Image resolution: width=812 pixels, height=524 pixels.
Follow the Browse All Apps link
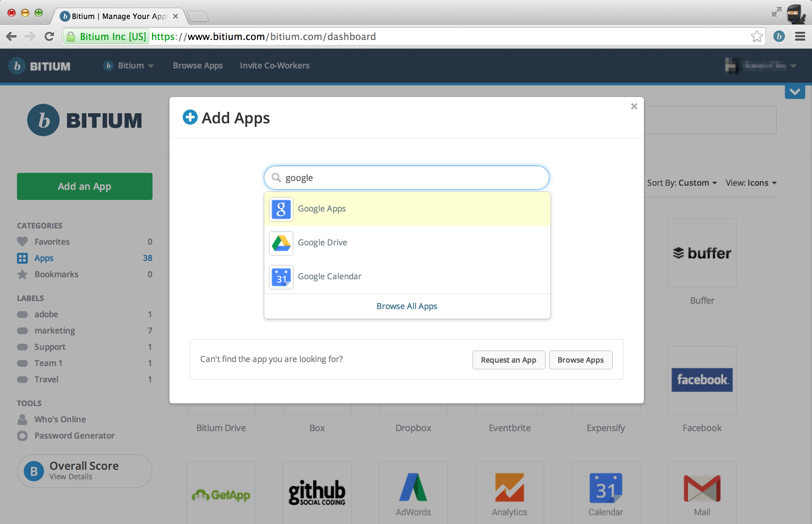coord(407,306)
